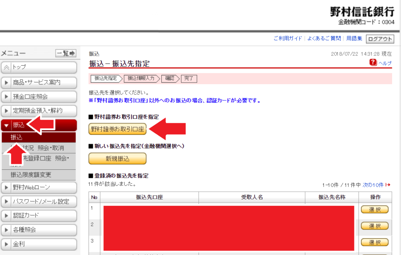
Task: Click 選択 button for row 2
Action: coord(375,226)
